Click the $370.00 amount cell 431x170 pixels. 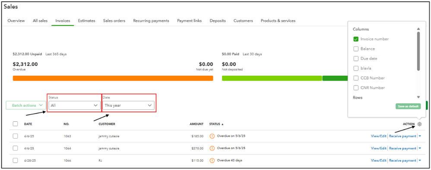pyautogui.click(x=197, y=148)
